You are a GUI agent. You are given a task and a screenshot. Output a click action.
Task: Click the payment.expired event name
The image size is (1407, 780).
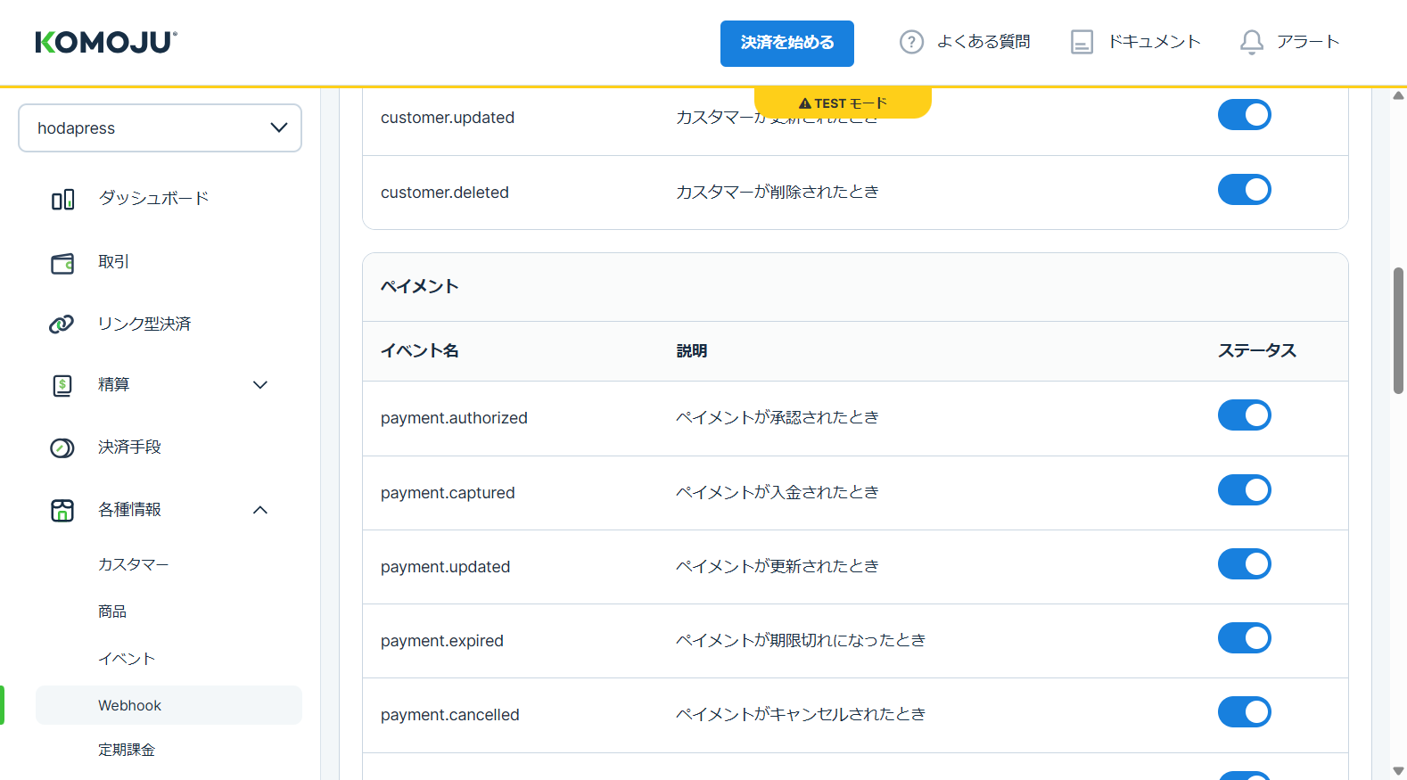pos(442,641)
